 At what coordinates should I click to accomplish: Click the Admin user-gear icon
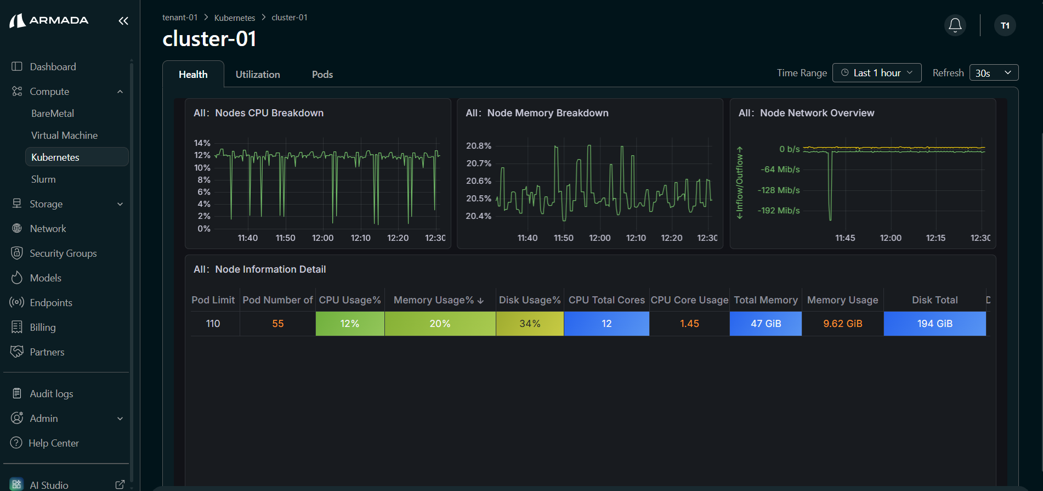[x=17, y=418]
